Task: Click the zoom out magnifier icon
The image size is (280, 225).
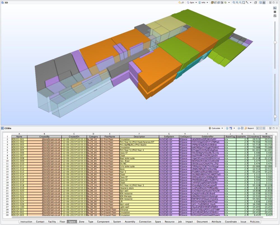Action: click(x=240, y=3)
